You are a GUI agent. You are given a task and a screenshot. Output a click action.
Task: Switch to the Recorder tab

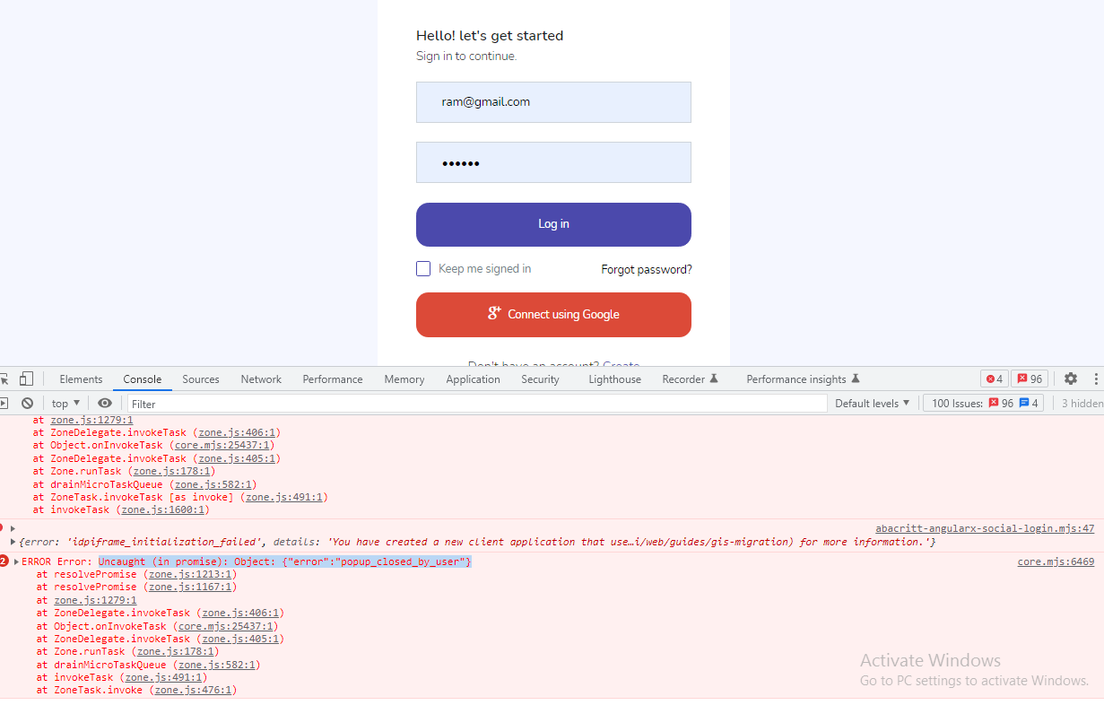690,379
